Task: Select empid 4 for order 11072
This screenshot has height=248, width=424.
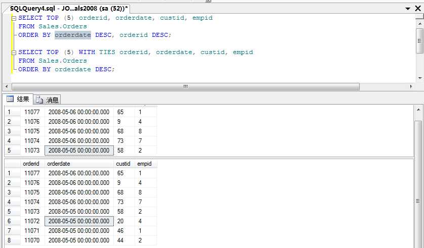Action: [x=146, y=221]
